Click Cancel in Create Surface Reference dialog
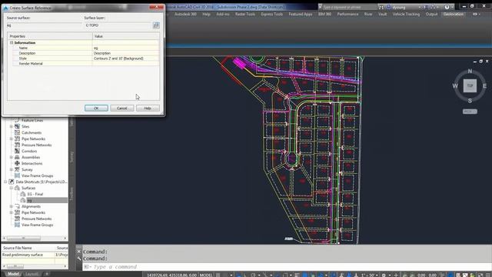 pos(121,108)
